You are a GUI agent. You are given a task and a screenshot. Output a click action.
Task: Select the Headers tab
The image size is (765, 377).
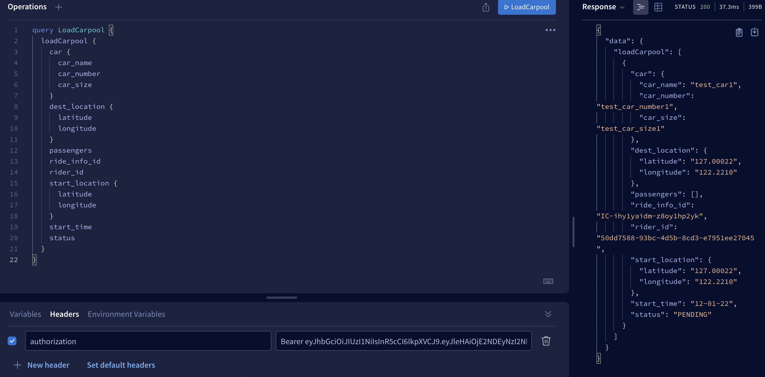65,314
